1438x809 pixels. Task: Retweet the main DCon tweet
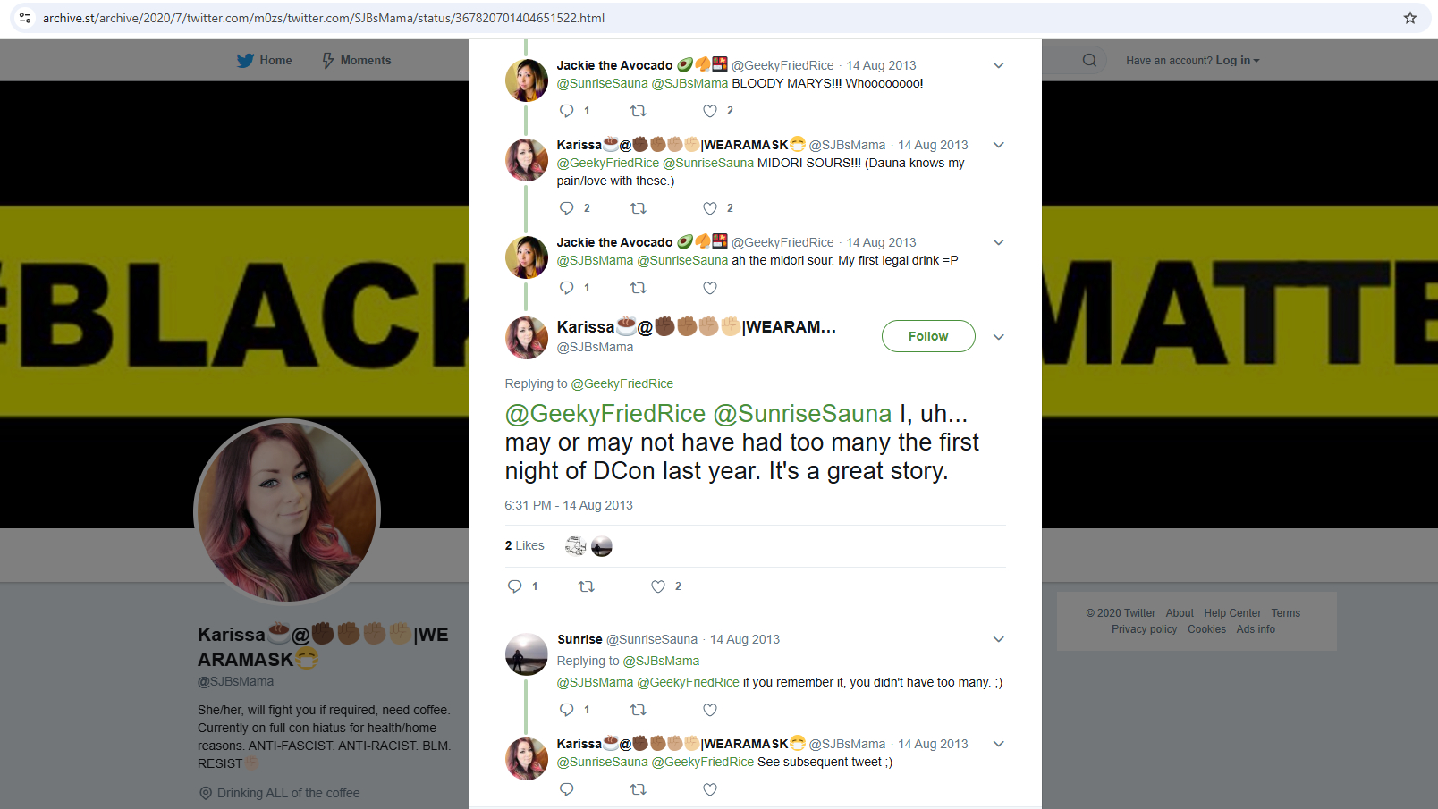587,586
